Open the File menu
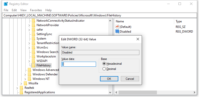The image size is (199, 97). click(6, 10)
